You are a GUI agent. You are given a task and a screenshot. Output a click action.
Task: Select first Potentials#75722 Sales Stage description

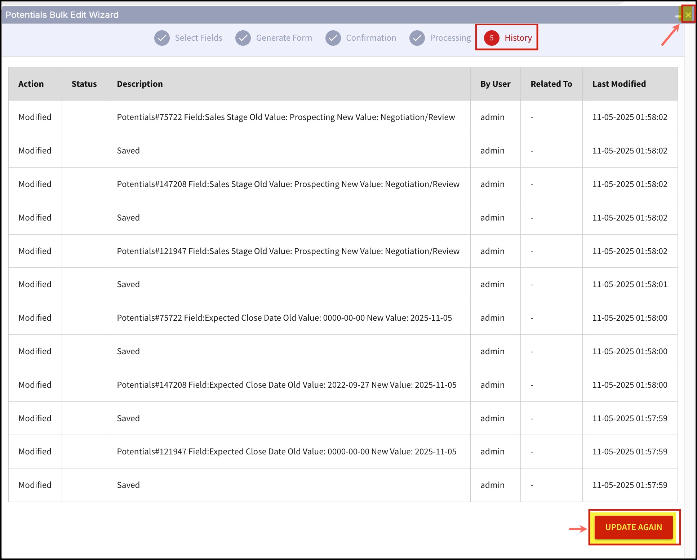[x=286, y=117]
